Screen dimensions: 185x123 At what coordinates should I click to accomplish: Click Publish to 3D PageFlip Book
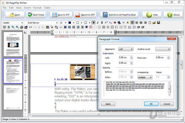pos(119,15)
